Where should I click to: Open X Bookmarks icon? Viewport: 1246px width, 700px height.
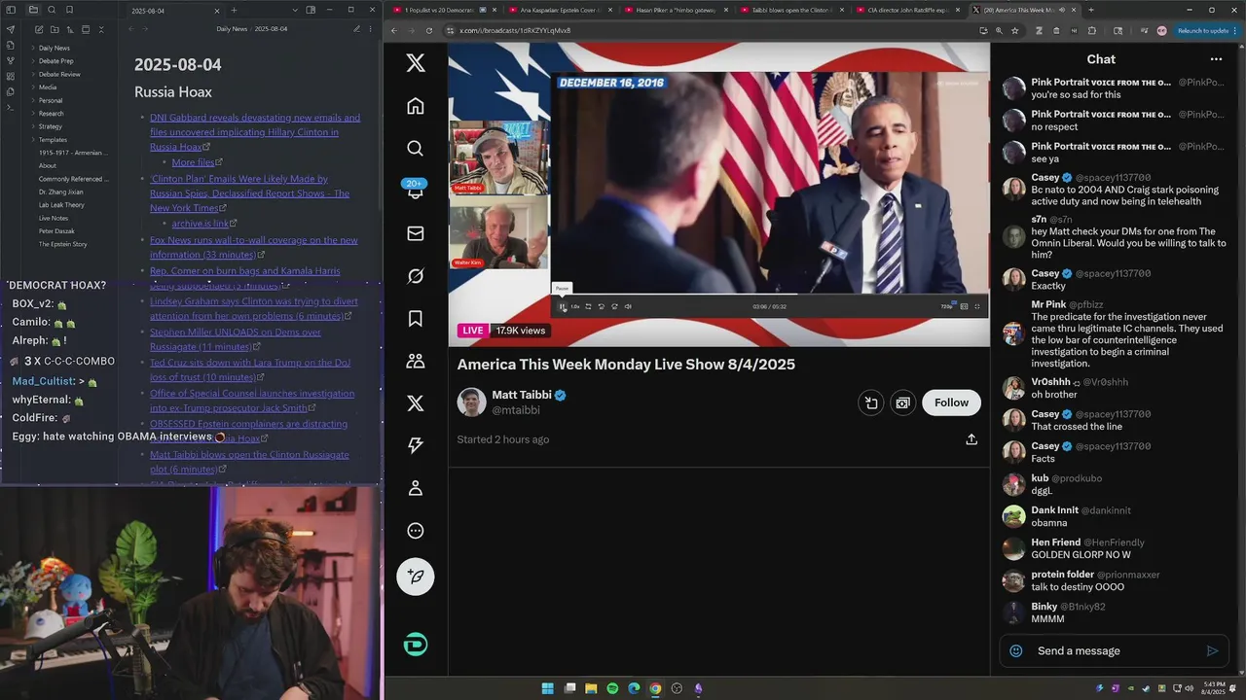(416, 318)
